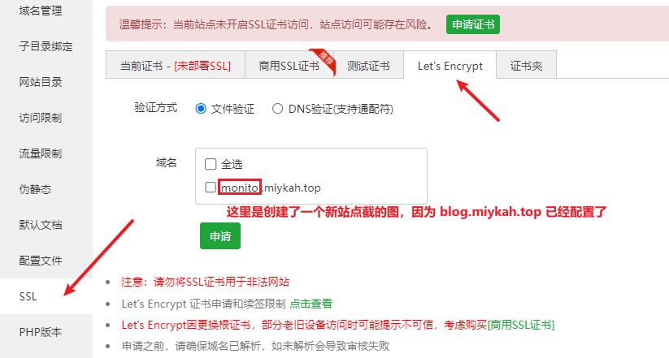This screenshot has width=669, height=358.
Task: Switch to the 当前证书 tab
Action: 176,65
